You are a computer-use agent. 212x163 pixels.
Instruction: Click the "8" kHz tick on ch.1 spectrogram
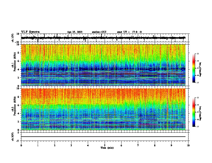click(x=19, y=53)
